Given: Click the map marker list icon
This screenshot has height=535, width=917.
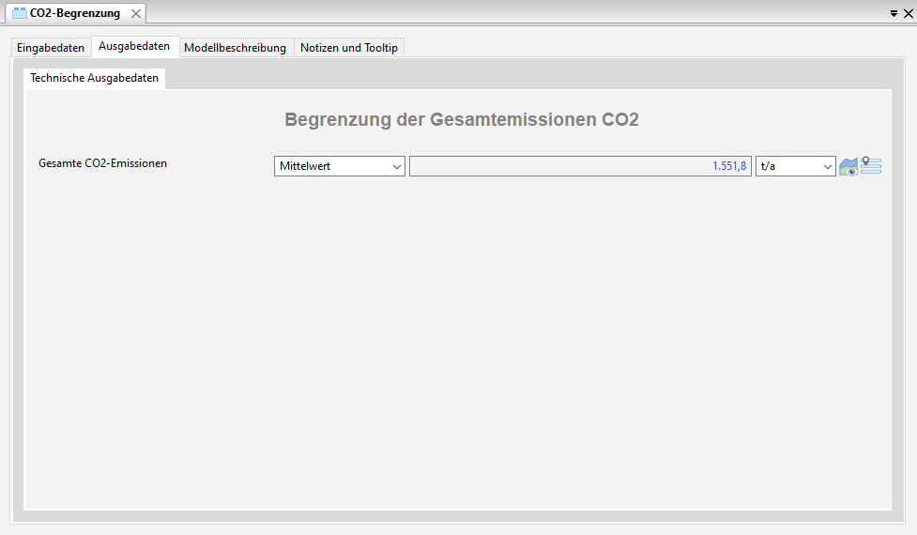Looking at the screenshot, I should 871,166.
